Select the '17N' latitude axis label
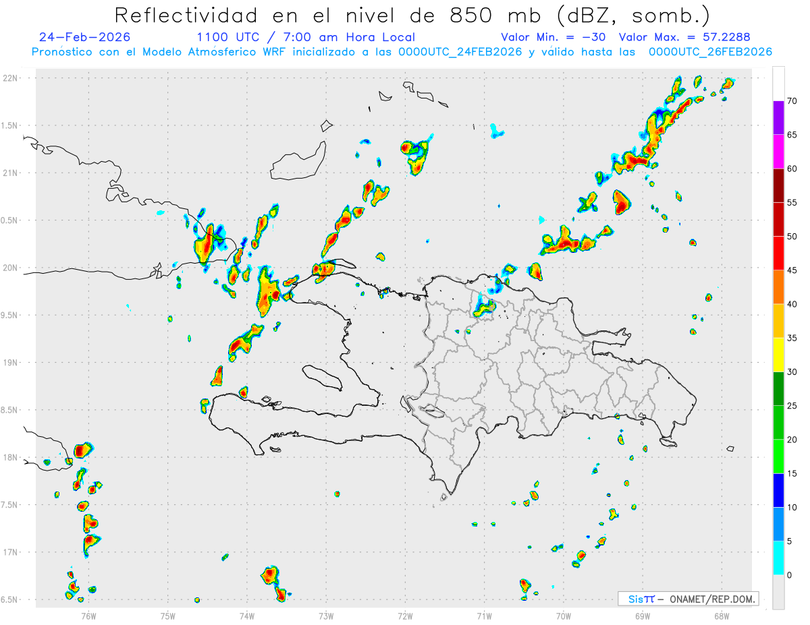This screenshot has height=625, width=810. [x=11, y=552]
